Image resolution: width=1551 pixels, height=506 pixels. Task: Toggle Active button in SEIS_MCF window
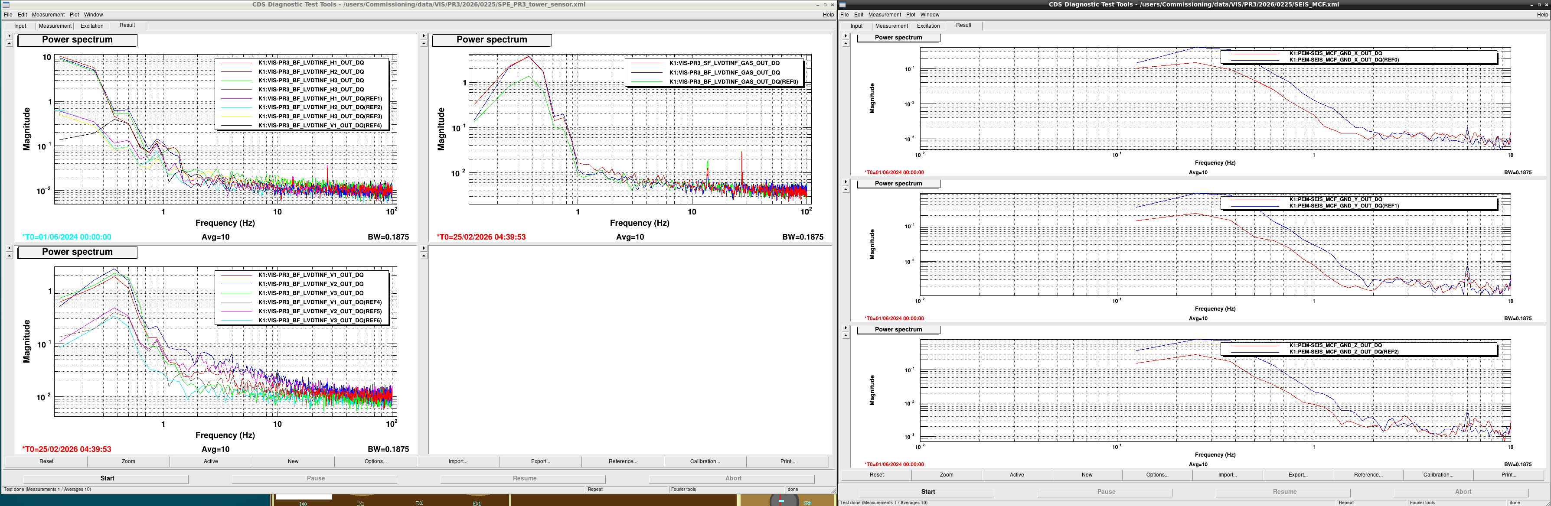[1016, 475]
